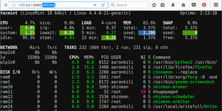Click PID 2488 in process list
222x111 pixels.
pyautogui.click(x=104, y=67)
